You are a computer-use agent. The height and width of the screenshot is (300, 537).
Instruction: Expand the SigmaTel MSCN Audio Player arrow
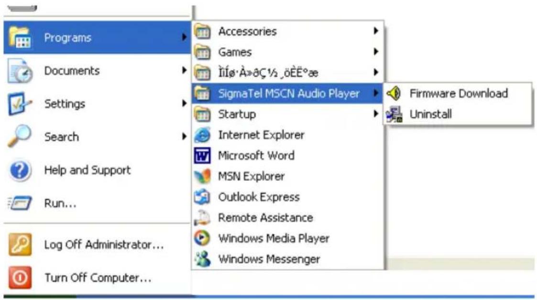click(376, 93)
